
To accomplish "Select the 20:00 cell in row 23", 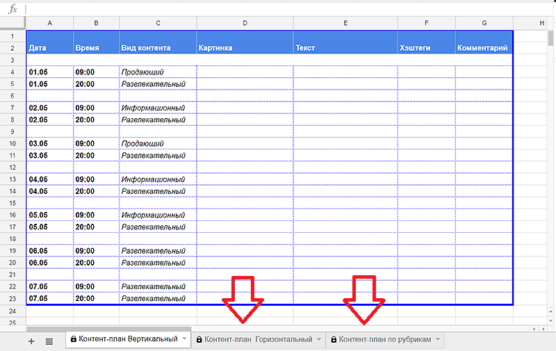I will coord(96,299).
